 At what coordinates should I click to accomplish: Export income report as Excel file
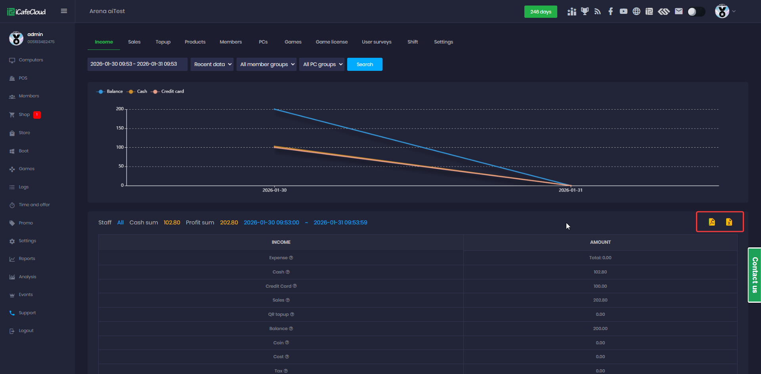(729, 222)
